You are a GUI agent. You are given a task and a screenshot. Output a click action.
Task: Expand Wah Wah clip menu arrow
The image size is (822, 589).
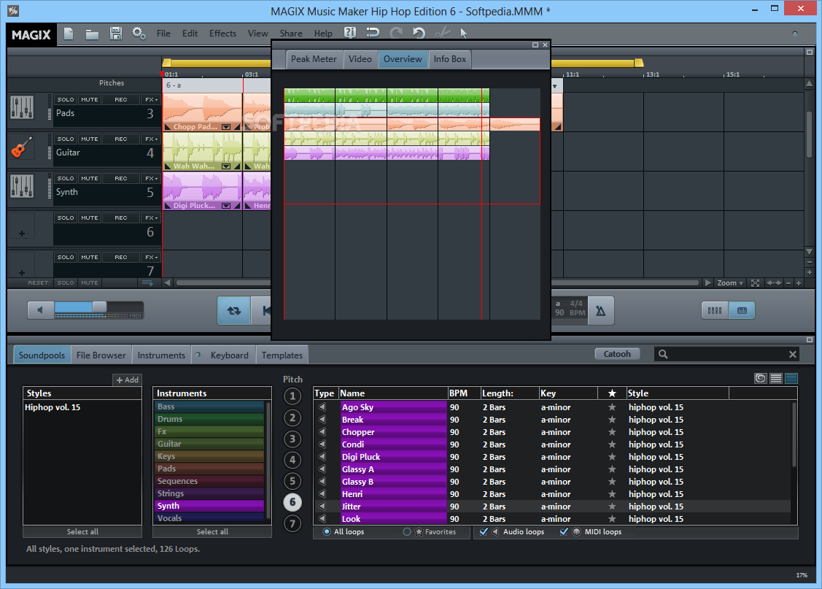click(x=226, y=166)
